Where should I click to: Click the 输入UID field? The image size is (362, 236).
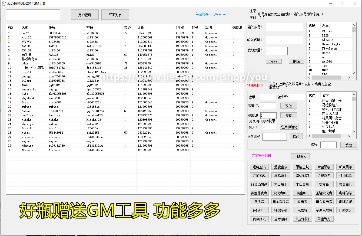click(x=269, y=127)
